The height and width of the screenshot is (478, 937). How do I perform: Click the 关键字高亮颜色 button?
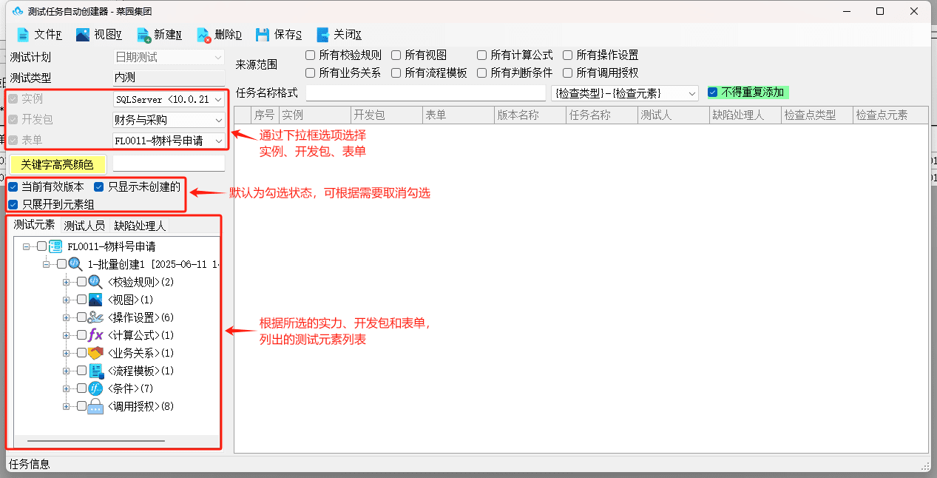pos(58,164)
